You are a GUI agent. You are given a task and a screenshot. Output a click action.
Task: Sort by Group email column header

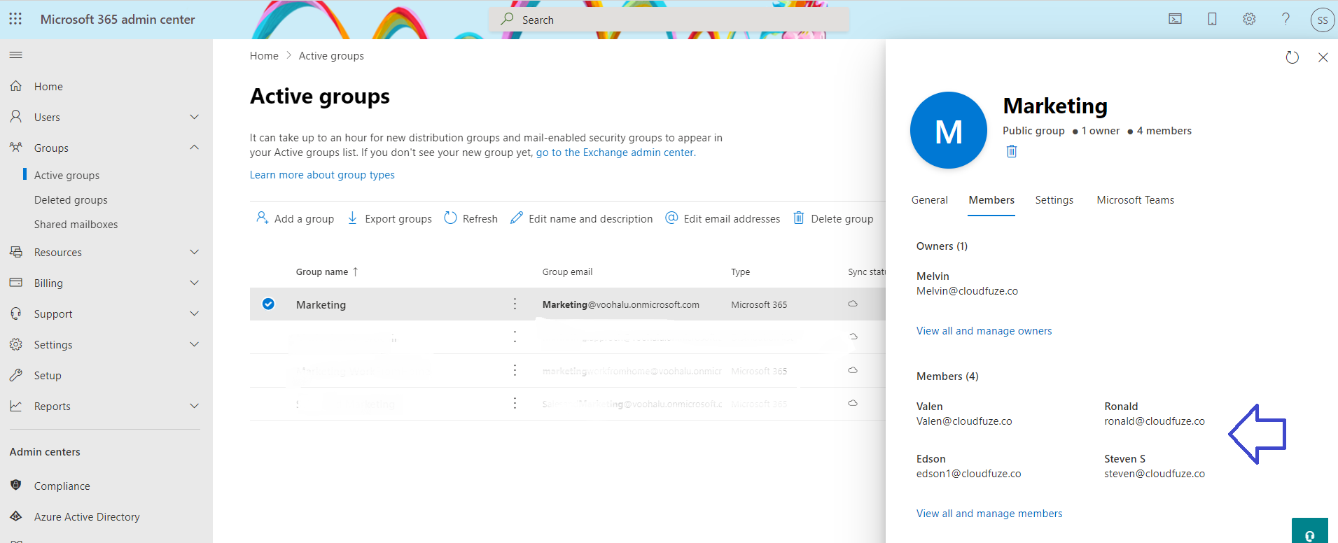coord(567,271)
